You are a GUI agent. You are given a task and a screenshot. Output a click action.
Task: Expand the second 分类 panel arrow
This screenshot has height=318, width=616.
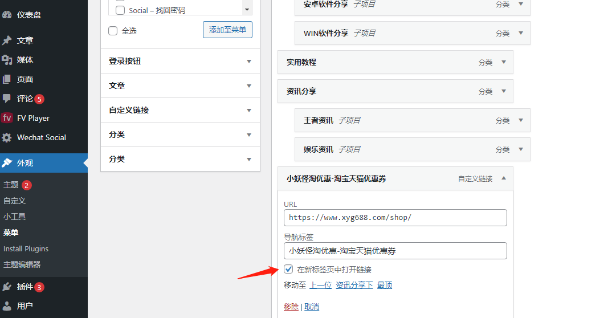248,159
